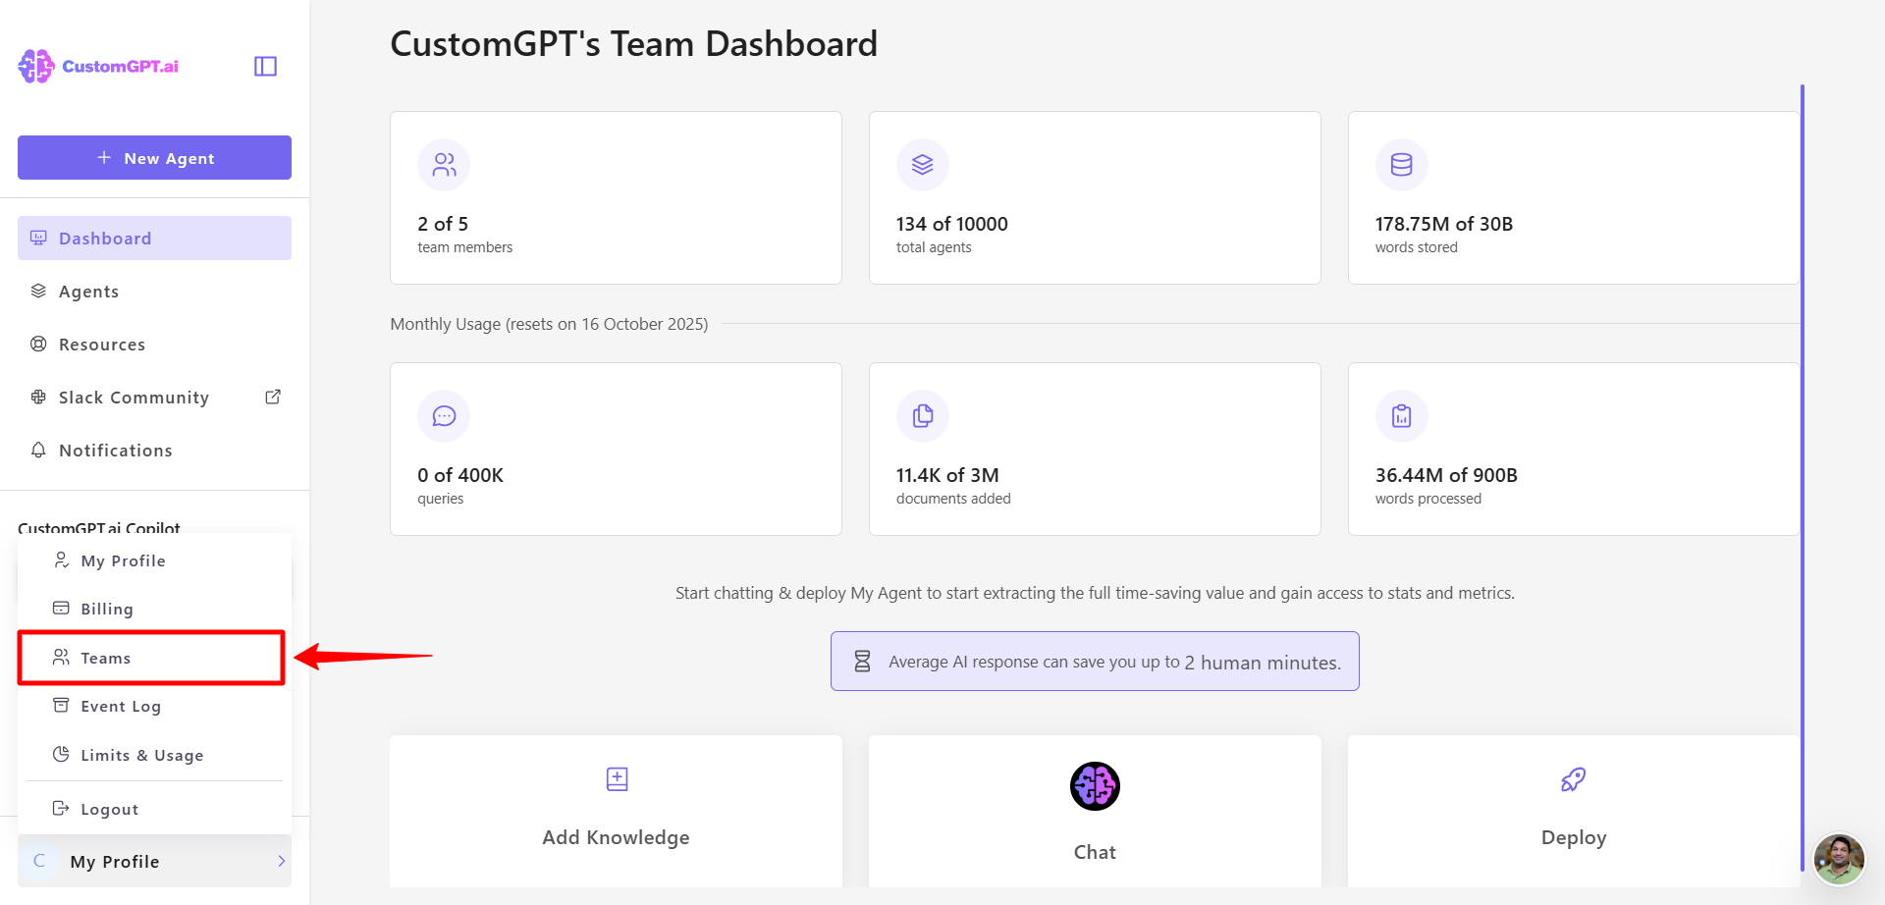Viewport: 1885px width, 905px height.
Task: Click the documents added copy icon
Action: (x=923, y=416)
